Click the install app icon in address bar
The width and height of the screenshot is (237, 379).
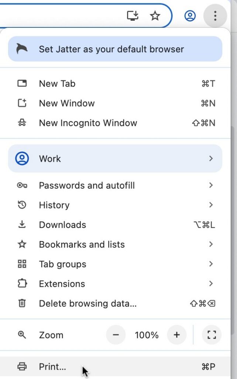point(133,16)
